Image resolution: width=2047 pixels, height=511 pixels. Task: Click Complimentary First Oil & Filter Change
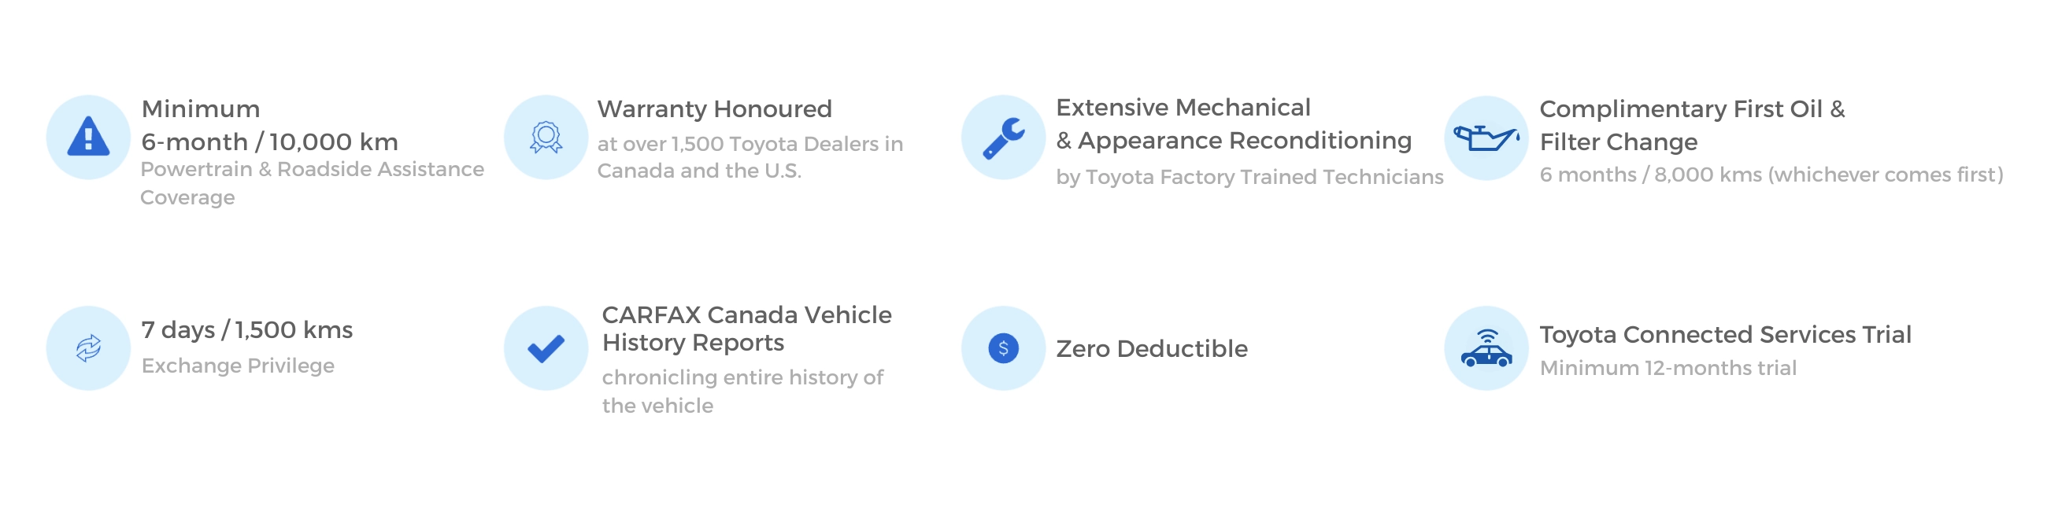[x=1693, y=125]
